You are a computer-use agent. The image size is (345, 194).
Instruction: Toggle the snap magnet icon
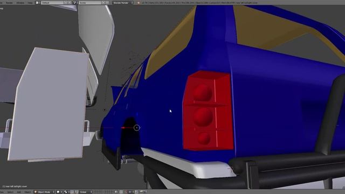[126, 192]
